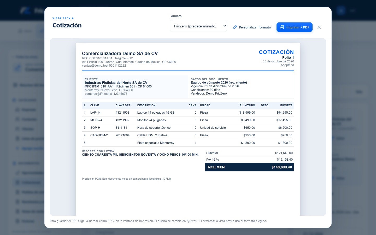Click the document name Equipo de cómputo 2026
Viewport: 376px width, 235px height.
(219, 83)
